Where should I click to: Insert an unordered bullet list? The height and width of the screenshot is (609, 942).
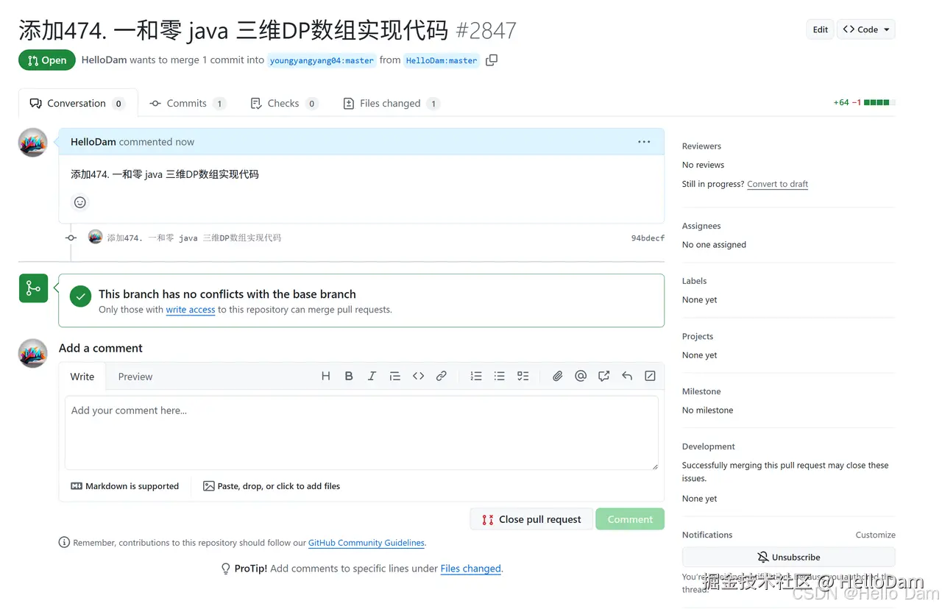click(x=500, y=376)
